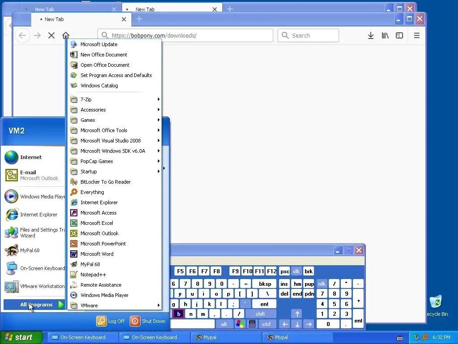Click the F12 key on on-screen keyboard
This screenshot has width=458, height=344.
[271, 271]
